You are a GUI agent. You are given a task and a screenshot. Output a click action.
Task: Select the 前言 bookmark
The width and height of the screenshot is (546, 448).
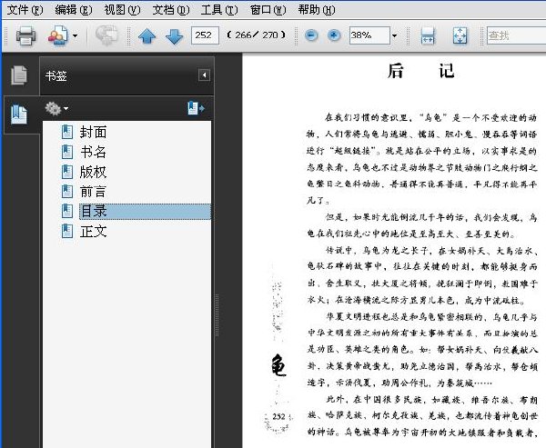click(93, 192)
